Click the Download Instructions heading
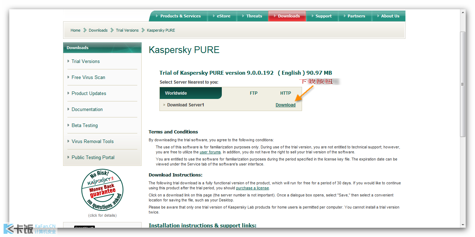 [x=175, y=175]
